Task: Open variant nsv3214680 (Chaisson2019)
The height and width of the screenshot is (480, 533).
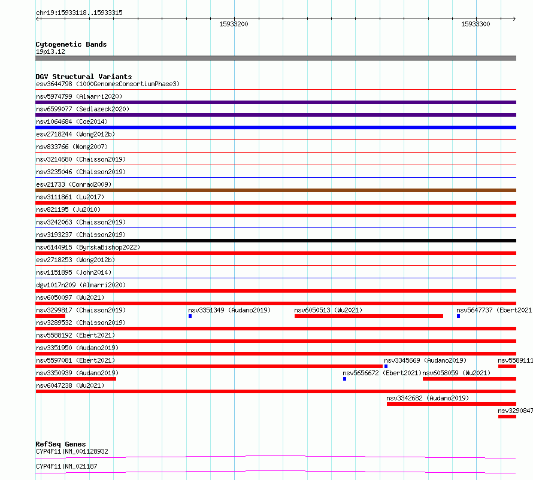Action: pyautogui.click(x=81, y=159)
